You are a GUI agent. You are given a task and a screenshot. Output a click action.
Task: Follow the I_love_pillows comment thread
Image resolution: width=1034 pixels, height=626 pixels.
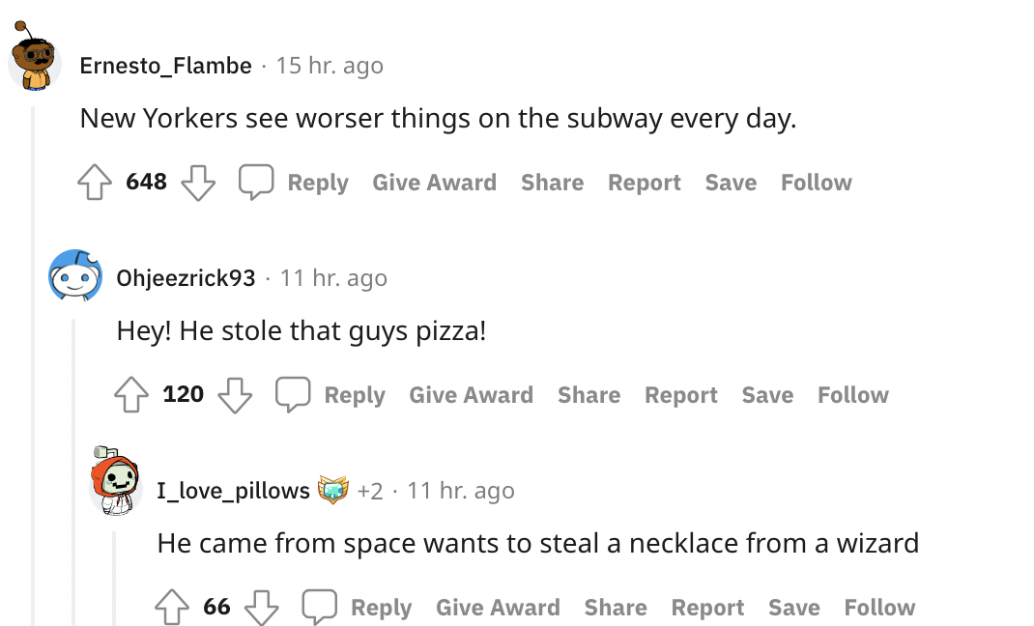879,607
